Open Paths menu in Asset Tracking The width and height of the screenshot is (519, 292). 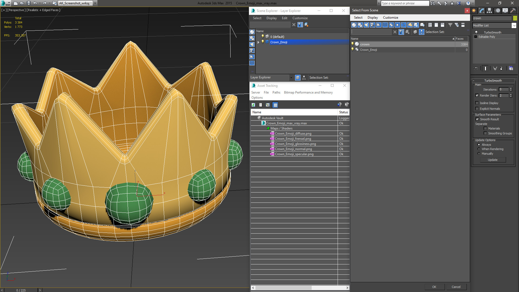(x=276, y=92)
